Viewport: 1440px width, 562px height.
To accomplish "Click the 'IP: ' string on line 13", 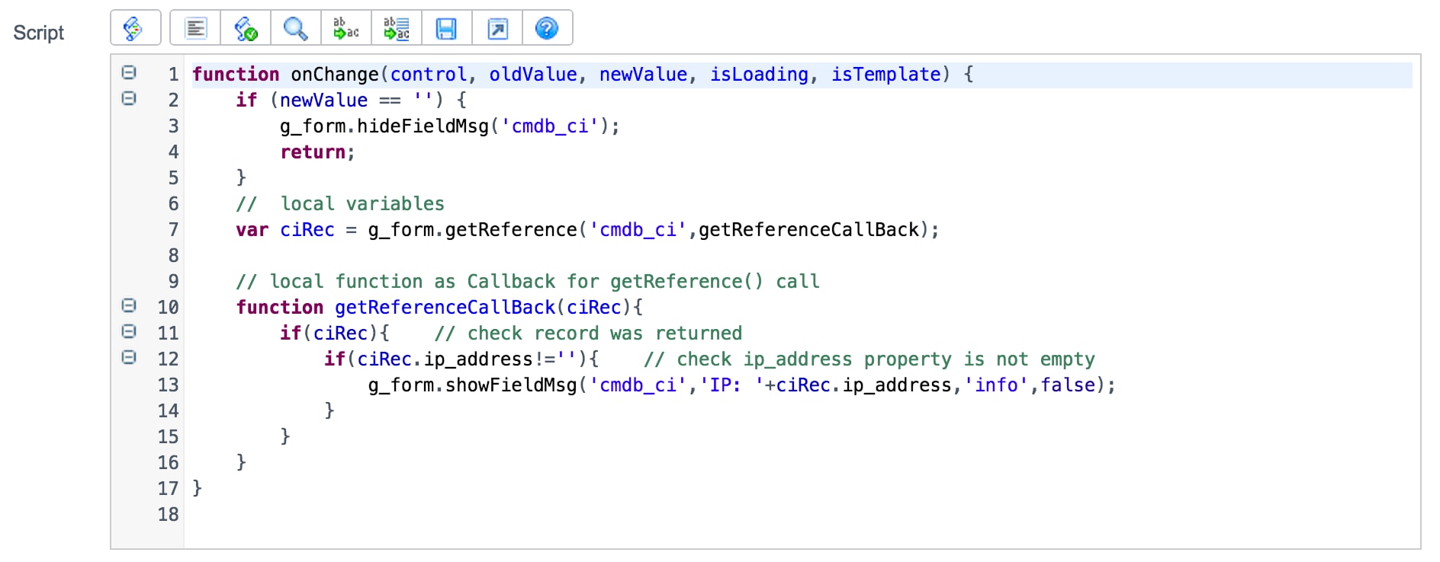I will pyautogui.click(x=731, y=385).
